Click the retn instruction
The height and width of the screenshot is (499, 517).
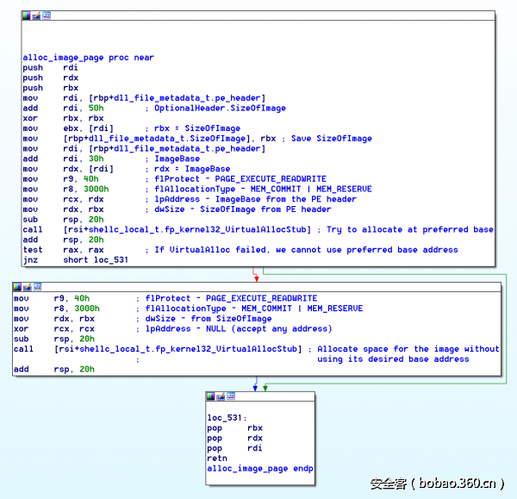(x=217, y=458)
